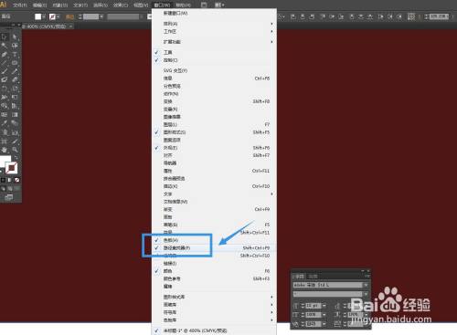Select the Pencil tool
The width and height of the screenshot is (457, 335).
15,71
